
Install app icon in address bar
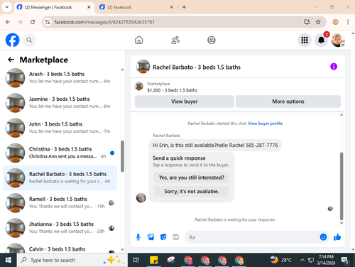point(307,22)
